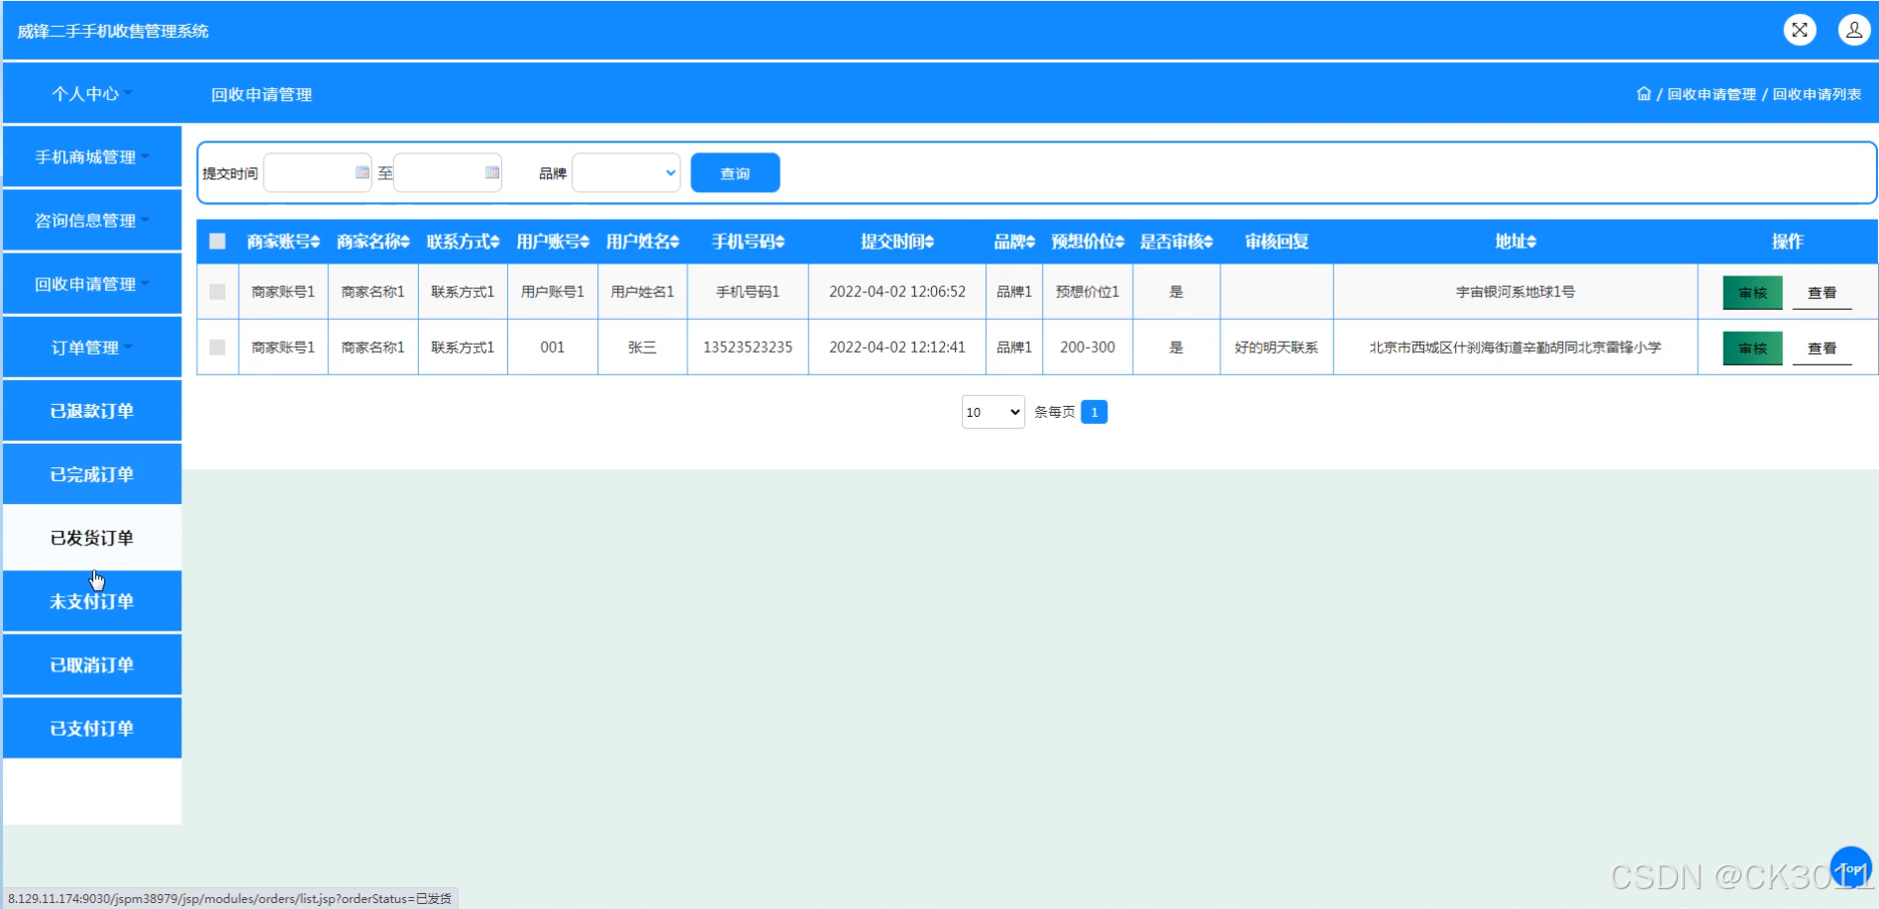
Task: Go to page 1 in pagination
Action: point(1094,412)
